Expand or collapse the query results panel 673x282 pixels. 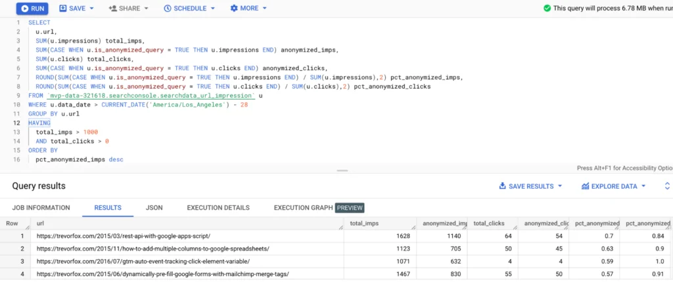click(667, 186)
